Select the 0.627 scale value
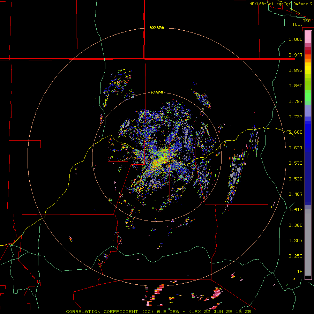 click(x=296, y=148)
